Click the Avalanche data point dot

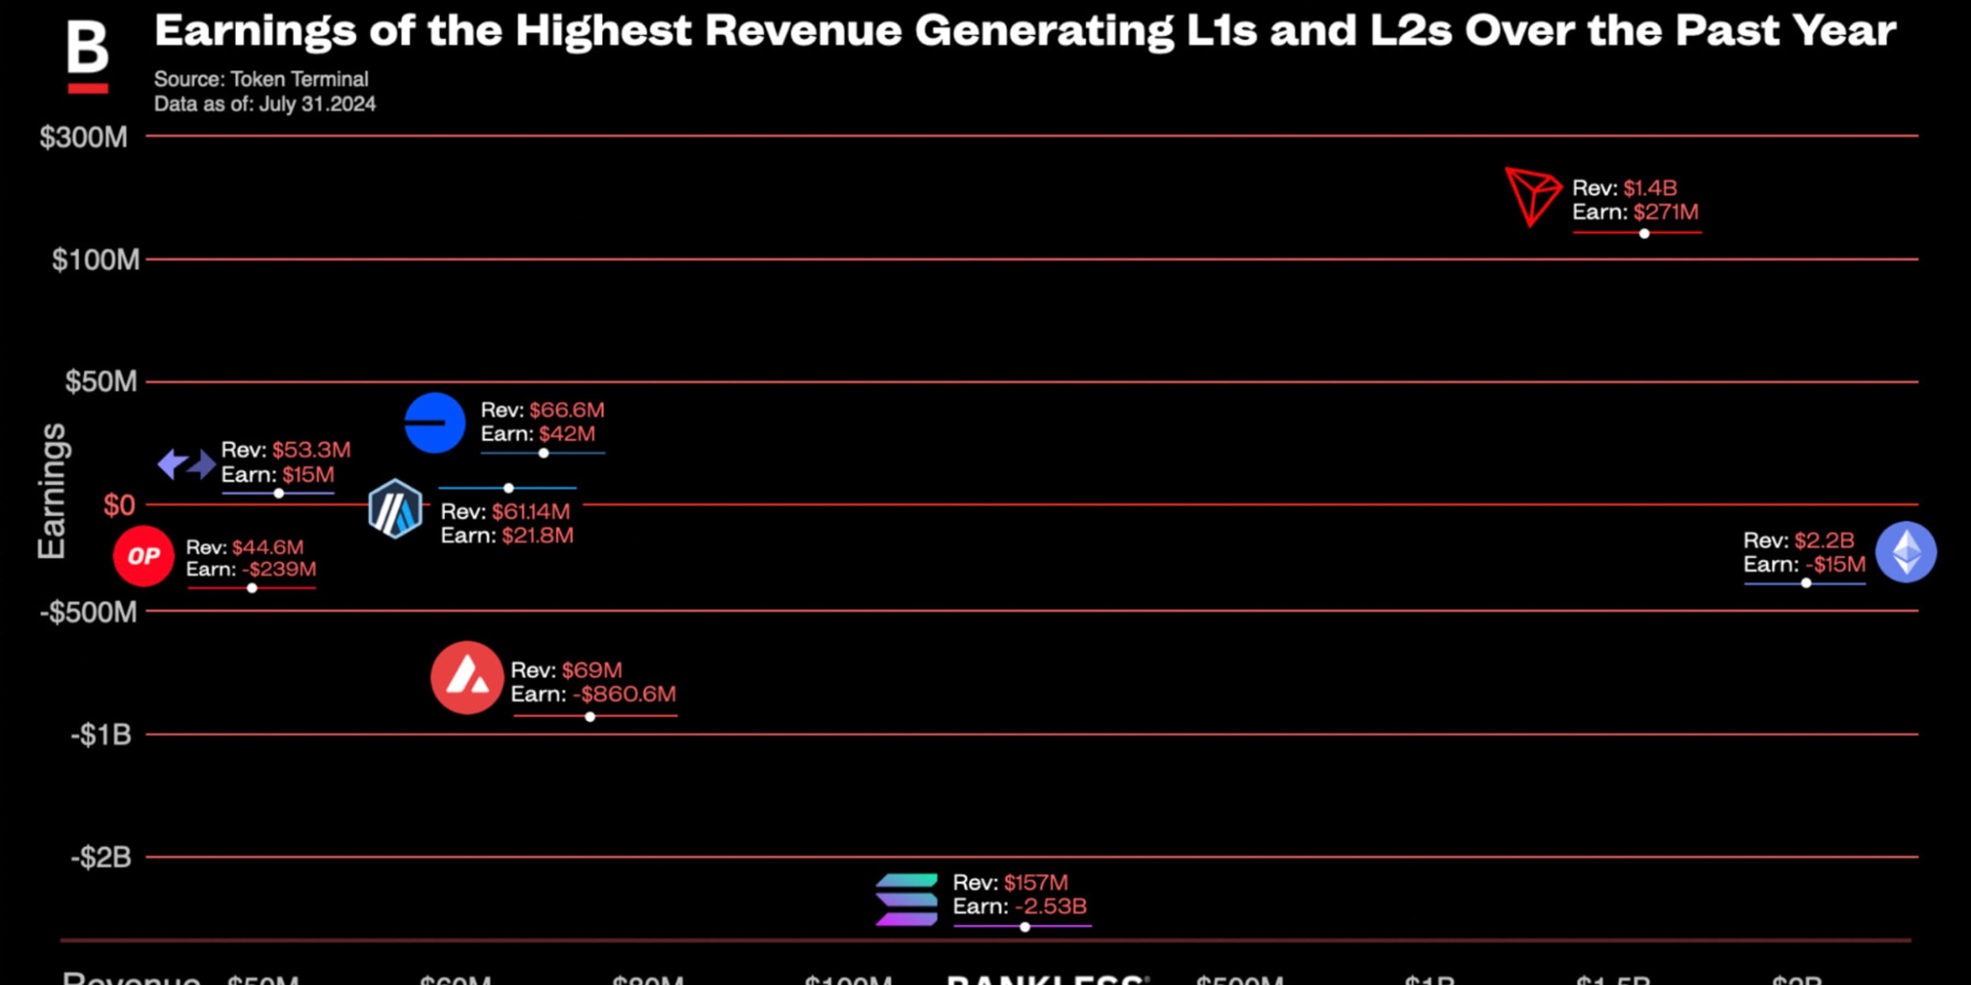(x=590, y=717)
